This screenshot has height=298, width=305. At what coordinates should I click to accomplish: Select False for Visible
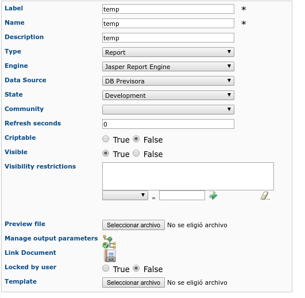(136, 153)
